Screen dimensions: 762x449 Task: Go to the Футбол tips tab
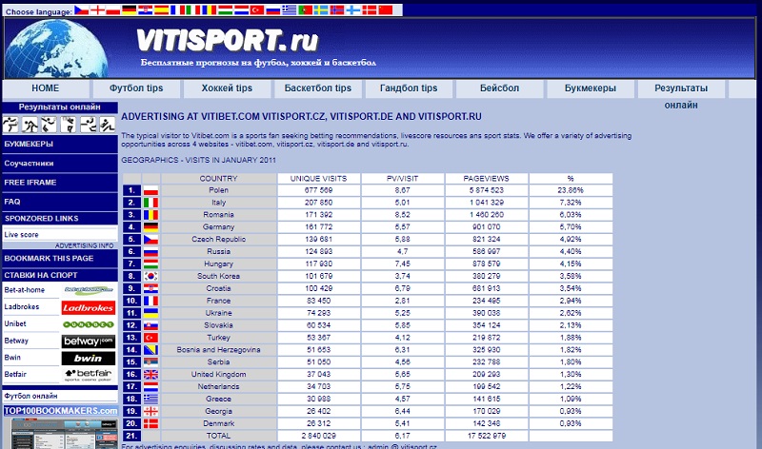(x=136, y=88)
